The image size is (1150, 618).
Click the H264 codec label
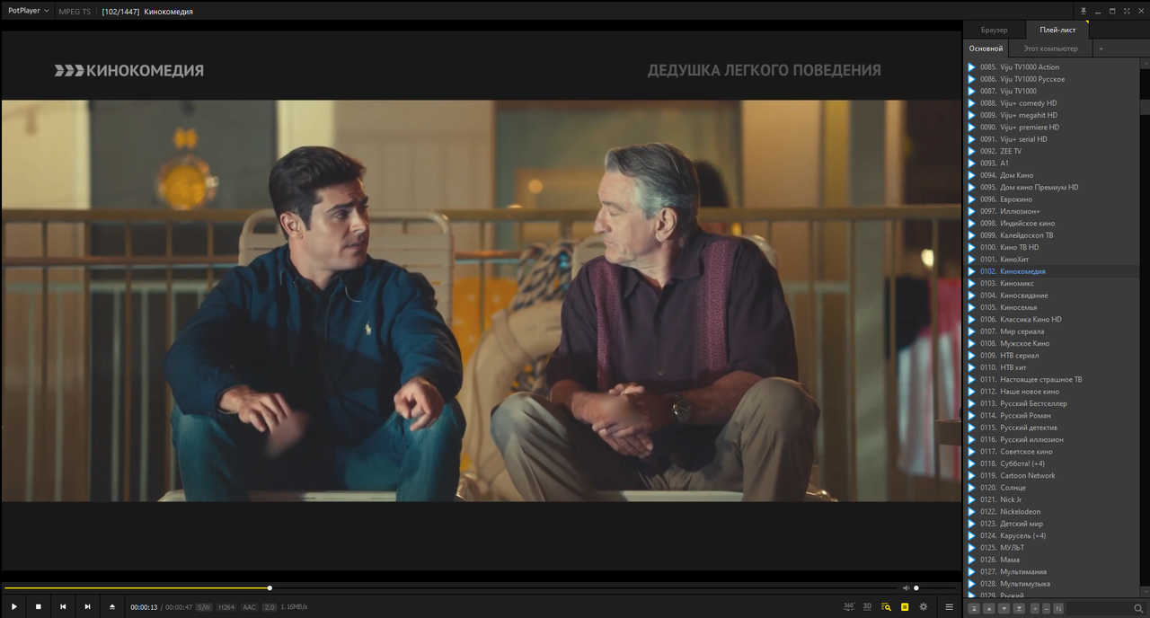point(226,607)
